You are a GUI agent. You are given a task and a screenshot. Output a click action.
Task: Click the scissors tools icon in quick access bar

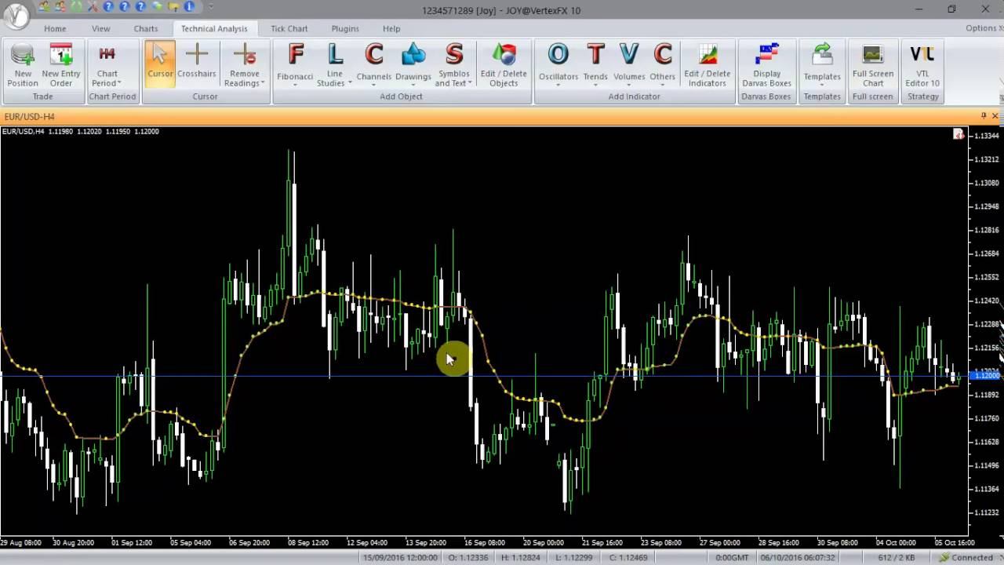(x=93, y=7)
